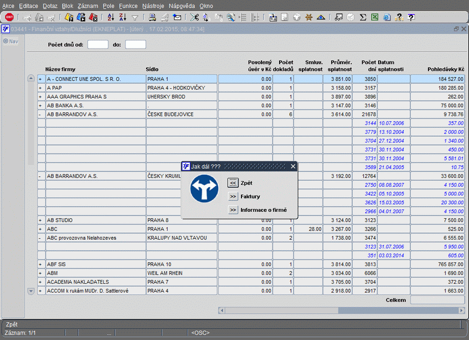469x340 pixels.
Task: Expand the A - CONNECT UNE row
Action: 40,79
